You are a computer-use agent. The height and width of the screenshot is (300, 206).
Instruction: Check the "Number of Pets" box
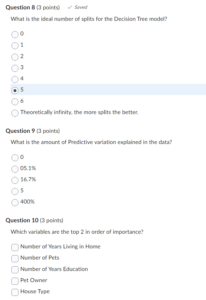point(15,258)
